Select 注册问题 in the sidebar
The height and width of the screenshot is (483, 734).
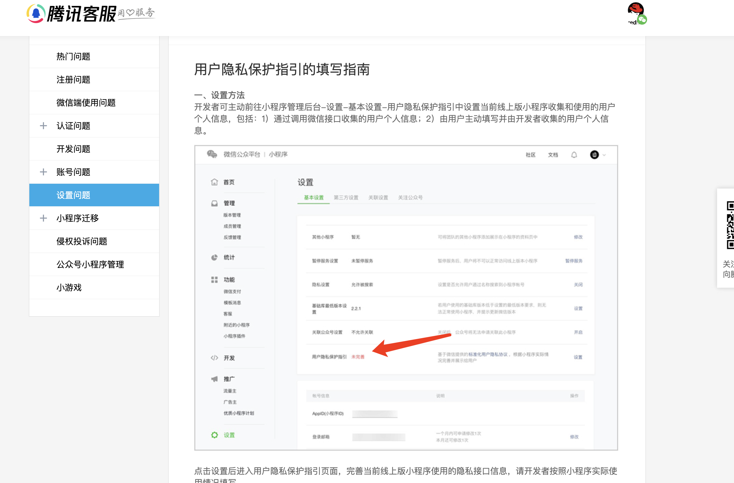point(73,79)
